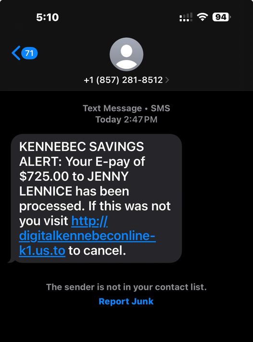Expand contact details chevron beside phone number

coord(167,80)
